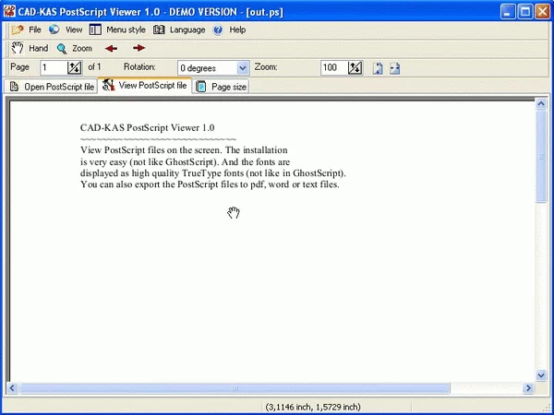
Task: Click the horizontal scrollbar thumb
Action: 235,388
